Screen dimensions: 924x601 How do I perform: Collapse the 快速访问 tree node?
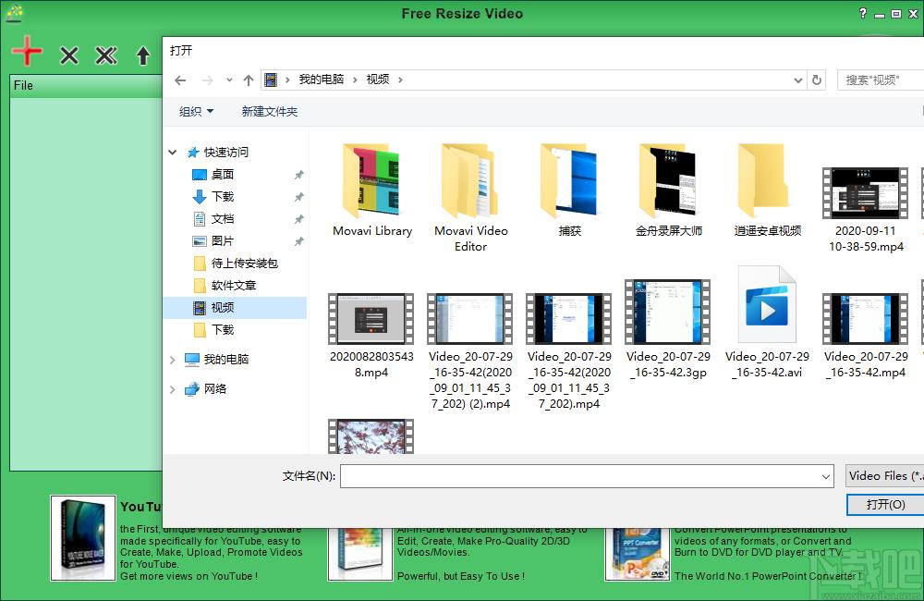click(x=173, y=153)
